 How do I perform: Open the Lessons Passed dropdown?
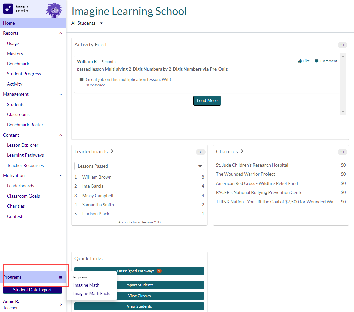tap(139, 166)
